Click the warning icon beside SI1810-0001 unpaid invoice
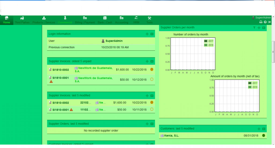275x148 pixels. point(51,82)
